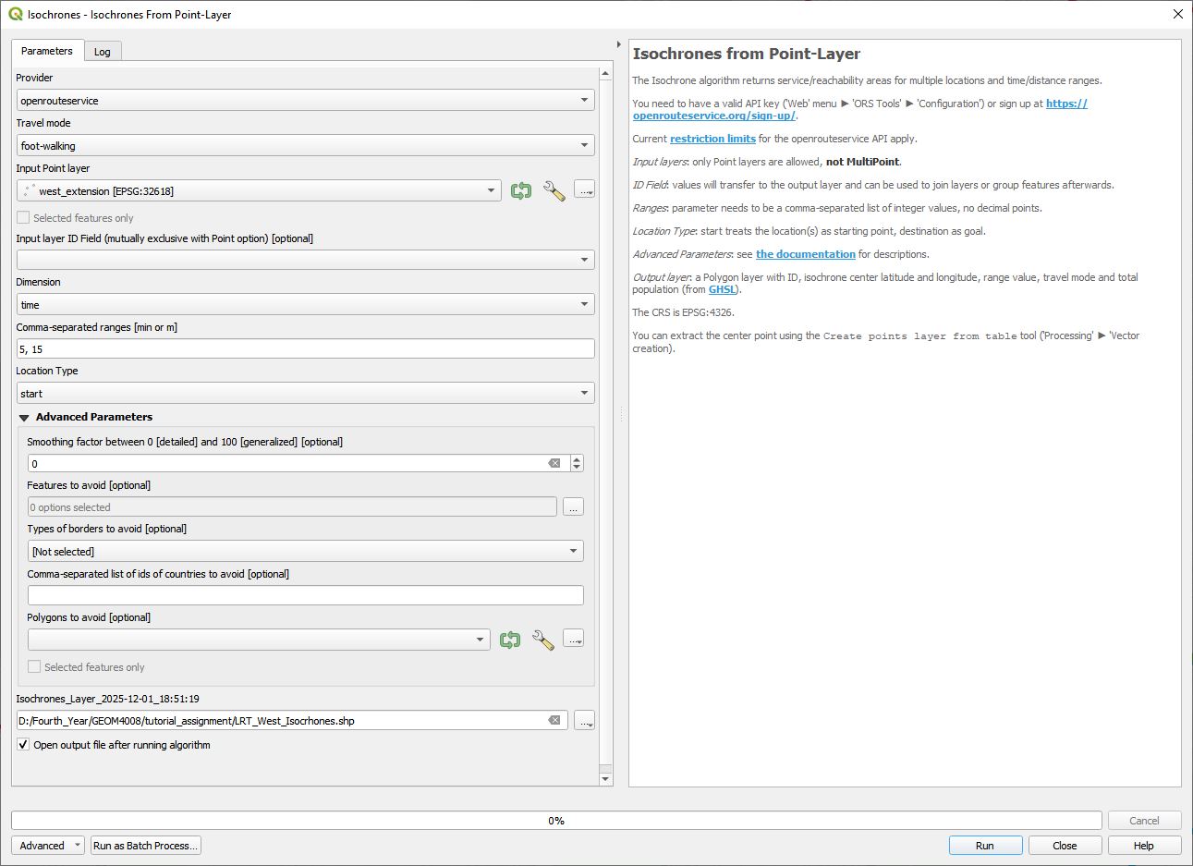Open the restriction limits link

[x=712, y=139]
